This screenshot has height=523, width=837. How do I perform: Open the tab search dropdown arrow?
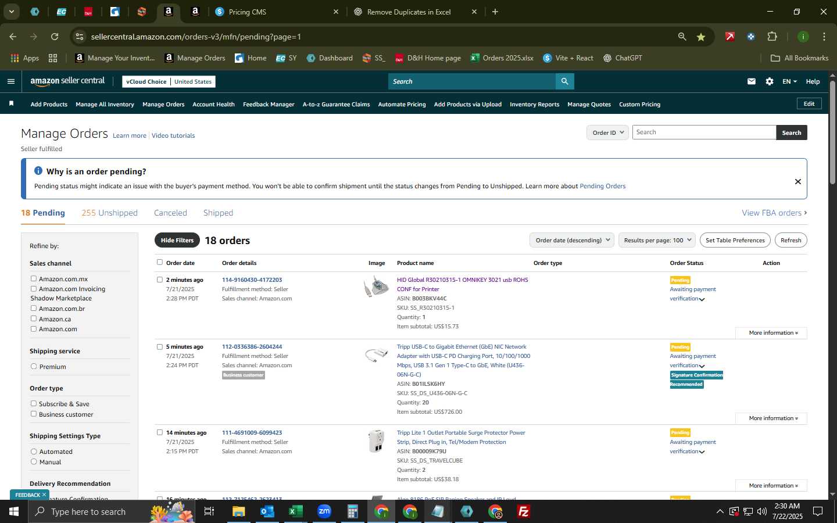(11, 12)
